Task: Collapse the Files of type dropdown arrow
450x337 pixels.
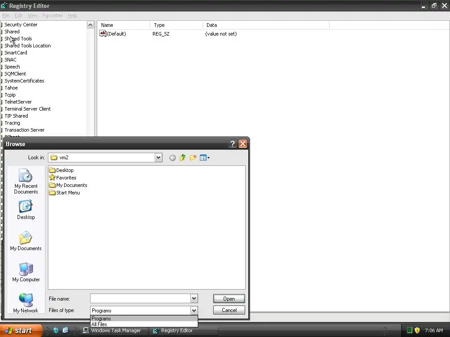Action: tap(194, 310)
